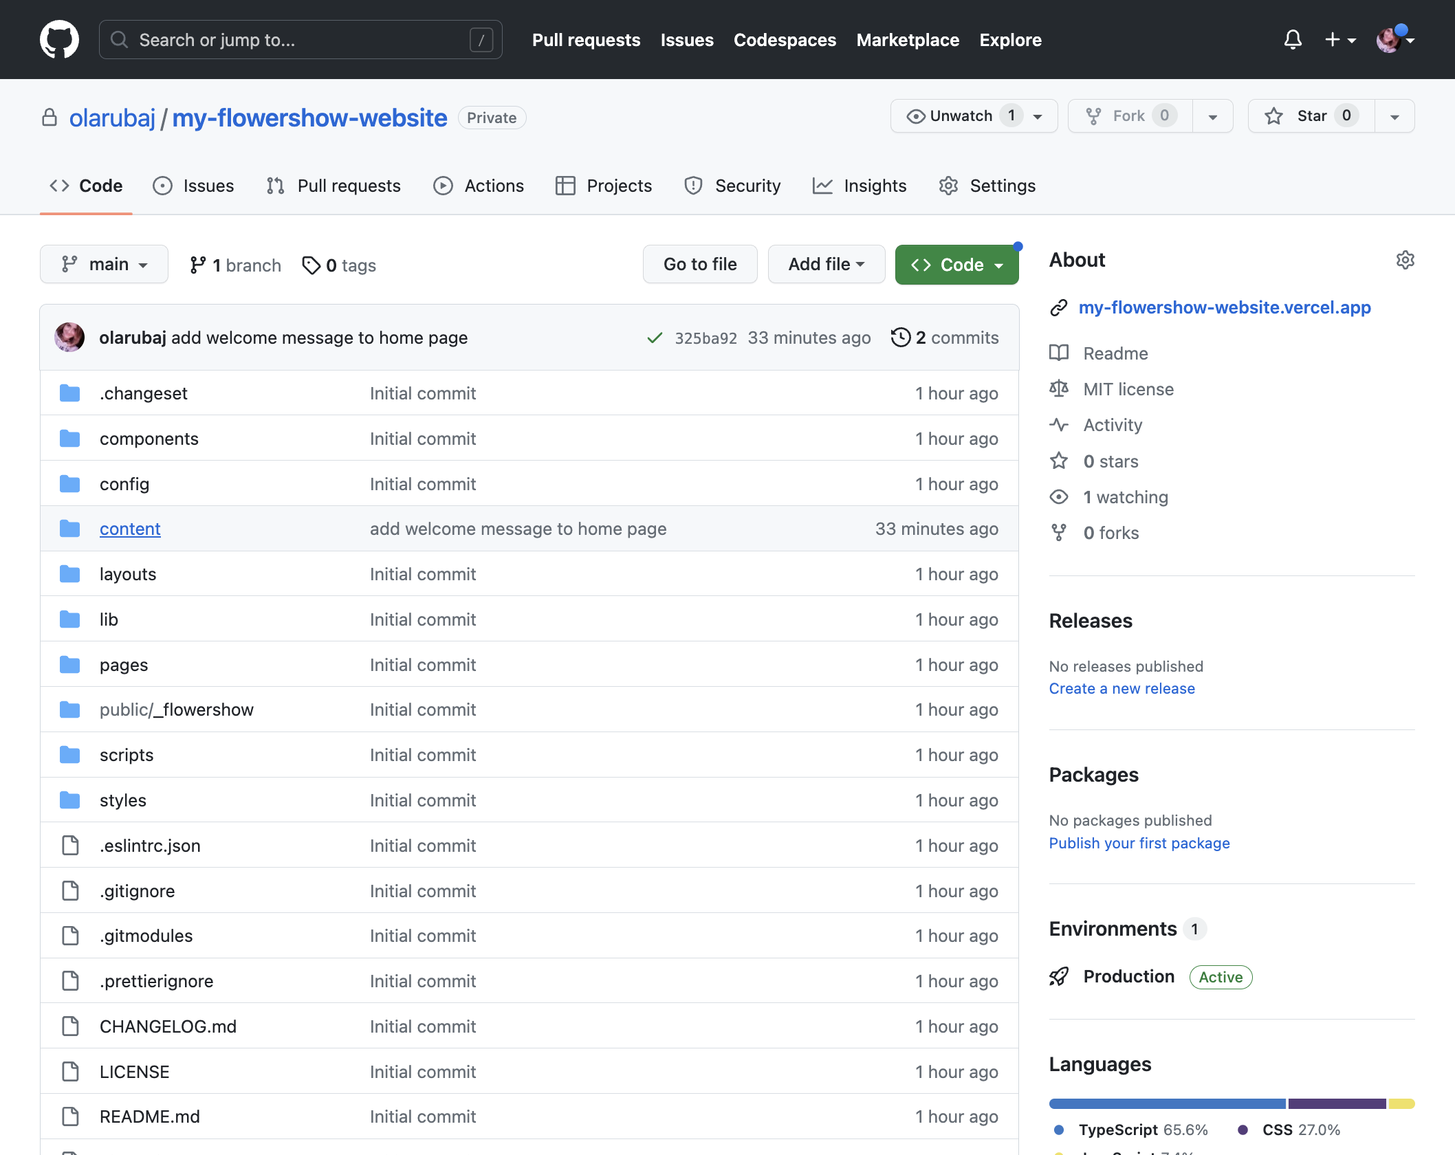Open the GitHub home logo
Image resolution: width=1455 pixels, height=1155 pixels.
[x=59, y=40]
